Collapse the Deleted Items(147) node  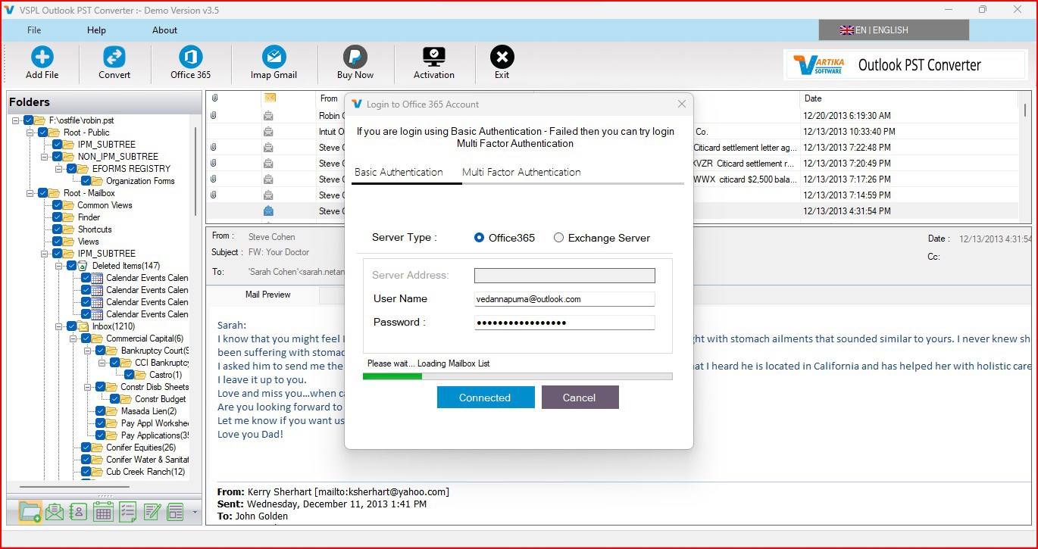point(60,266)
